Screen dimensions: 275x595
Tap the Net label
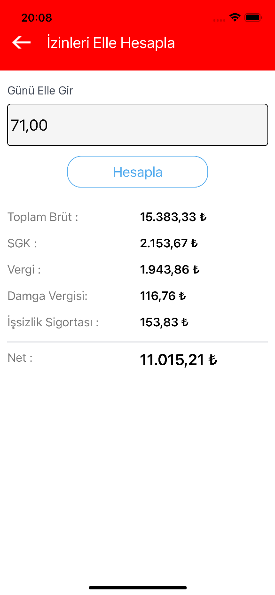[20, 358]
